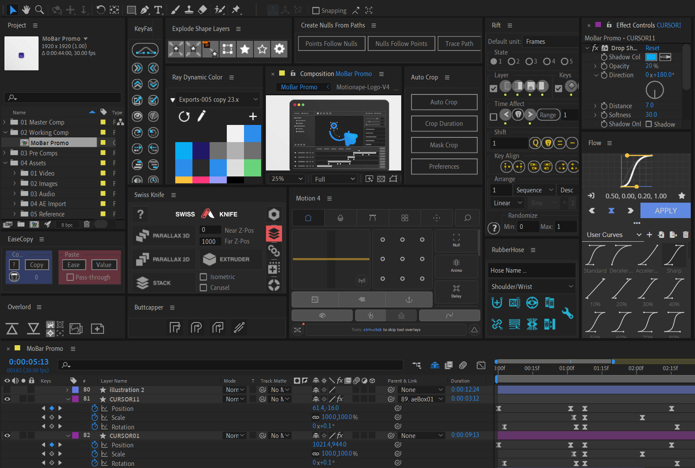The width and height of the screenshot is (695, 468).
Task: Open the Linear dropdown in Rift
Action: click(x=508, y=203)
